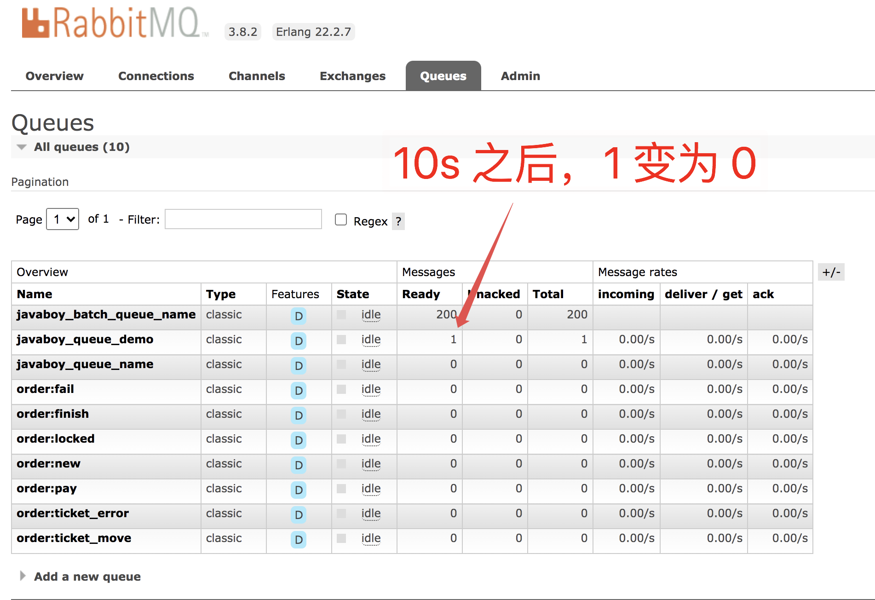Switch to the Exchanges tab
Screen dimensions: 875x600
tap(352, 76)
